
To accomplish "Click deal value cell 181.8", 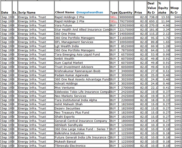I will pyautogui.click(x=152, y=30).
